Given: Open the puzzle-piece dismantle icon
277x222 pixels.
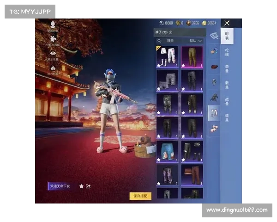Looking at the screenshot, I should (53, 39).
